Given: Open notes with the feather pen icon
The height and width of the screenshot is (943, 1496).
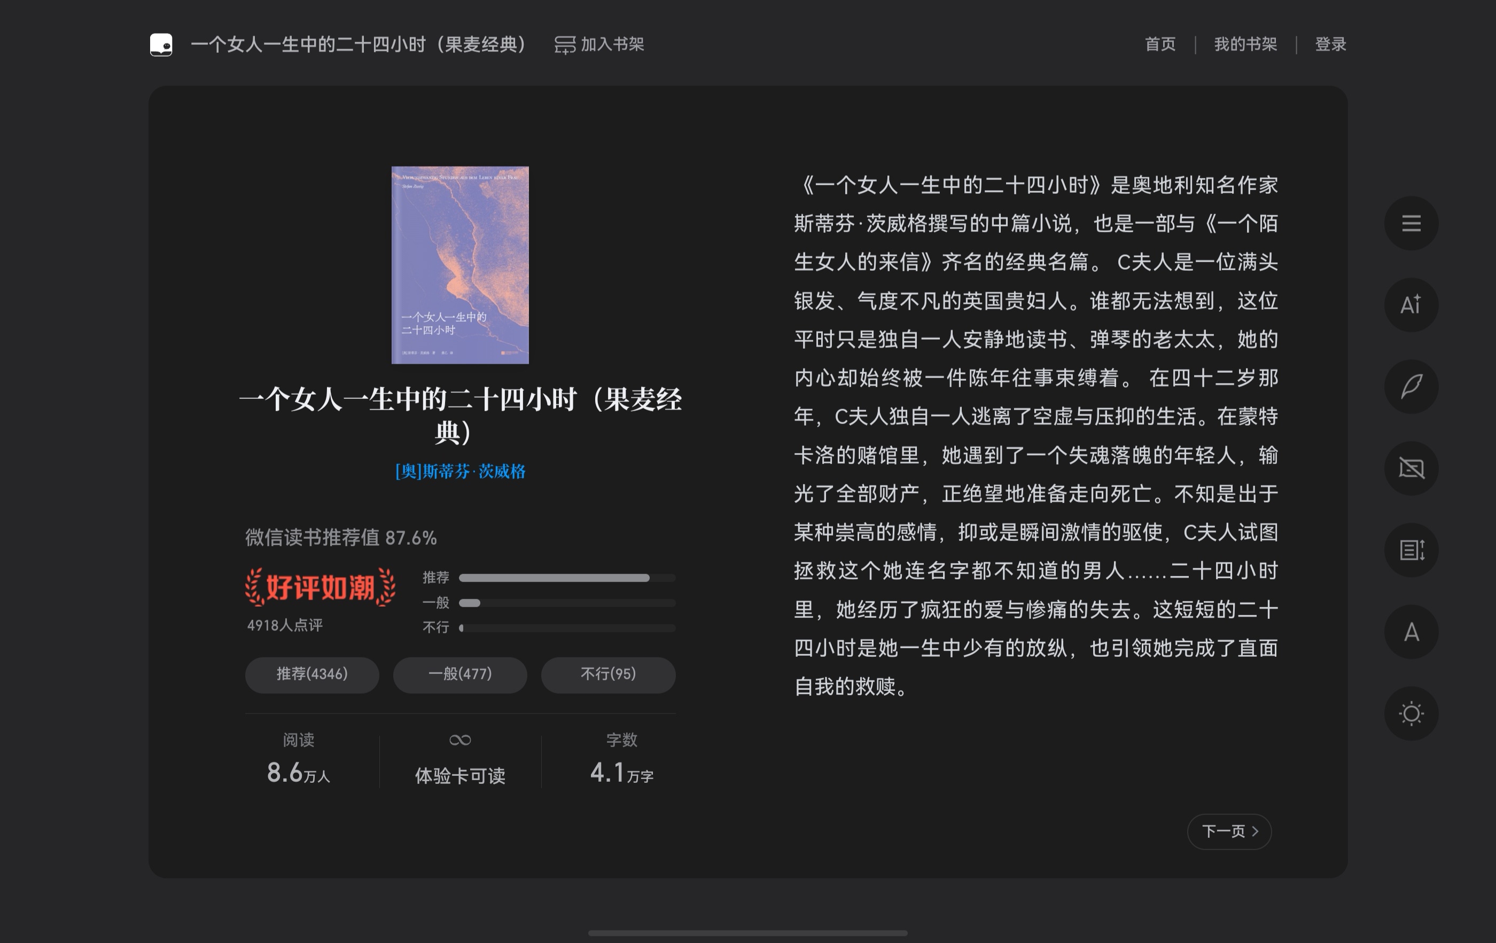Looking at the screenshot, I should (1411, 387).
